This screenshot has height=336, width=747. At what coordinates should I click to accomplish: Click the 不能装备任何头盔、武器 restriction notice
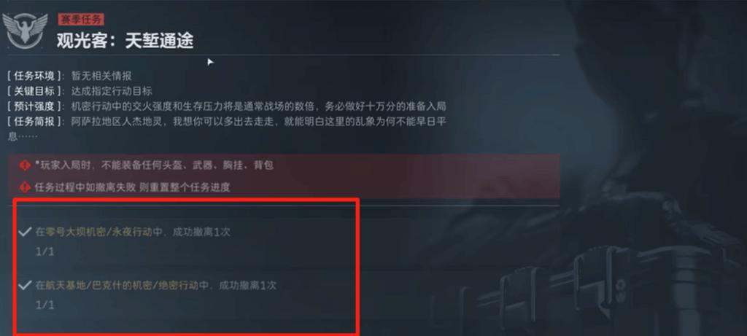click(154, 165)
